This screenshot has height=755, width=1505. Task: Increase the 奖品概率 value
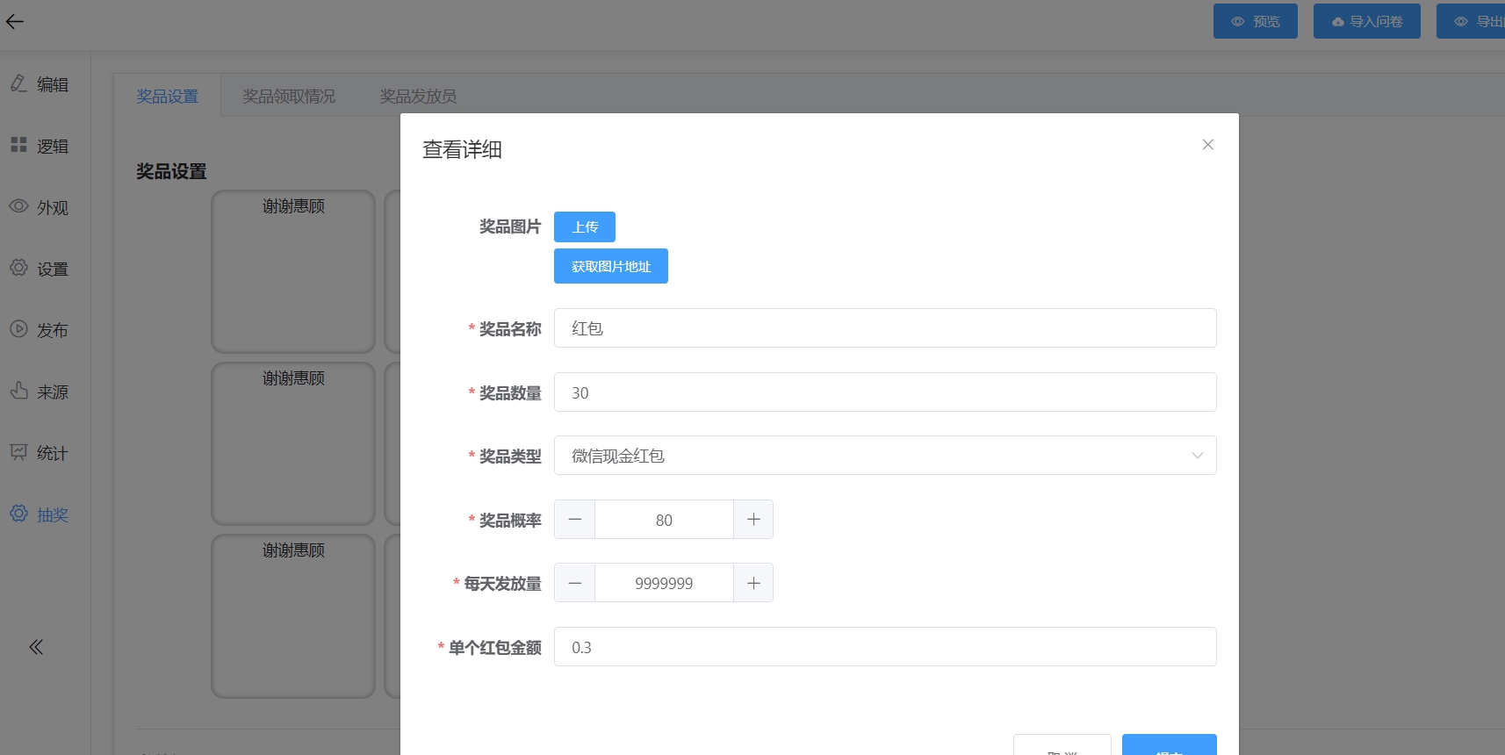click(753, 520)
